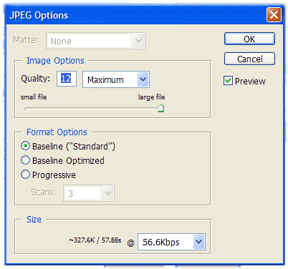Click the Quality value field showing 12

(67, 79)
